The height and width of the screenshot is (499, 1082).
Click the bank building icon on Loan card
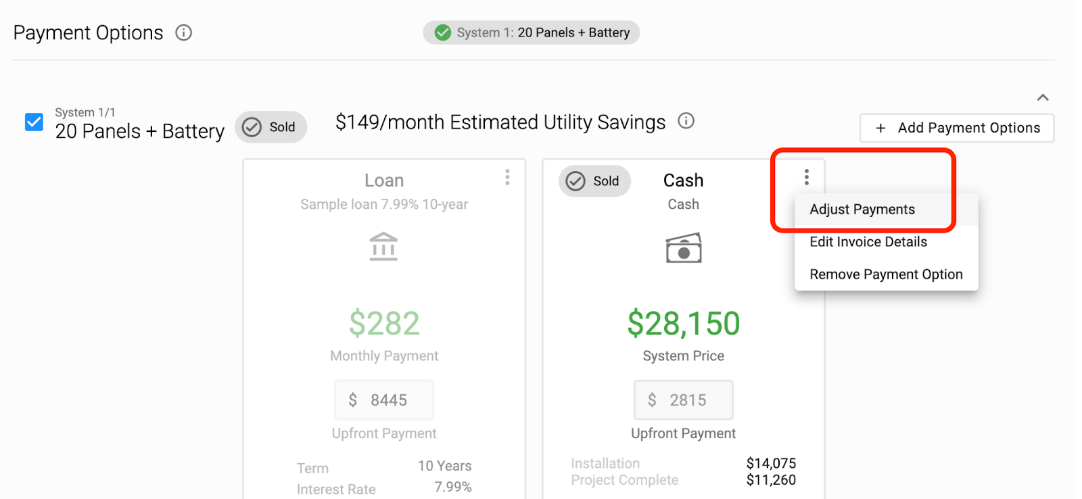click(x=383, y=247)
